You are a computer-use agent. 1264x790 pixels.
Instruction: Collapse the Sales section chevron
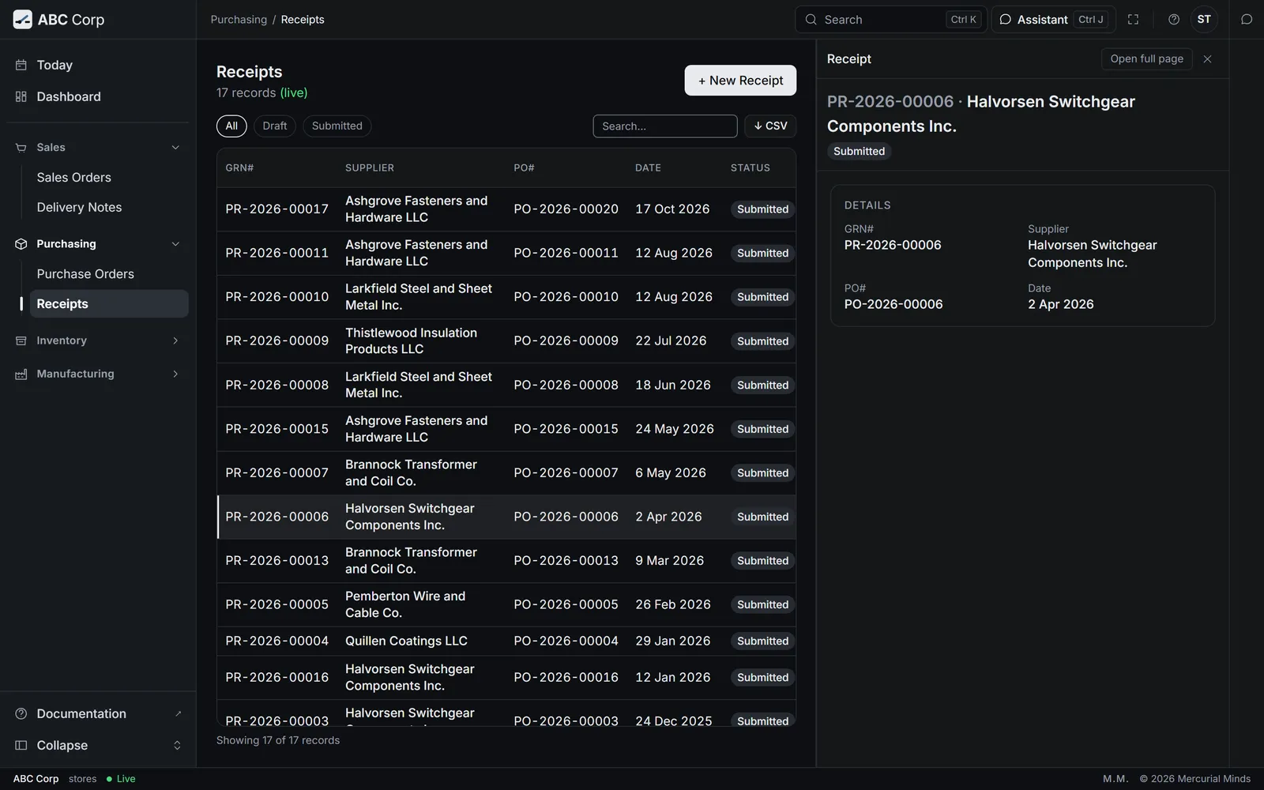click(x=175, y=148)
